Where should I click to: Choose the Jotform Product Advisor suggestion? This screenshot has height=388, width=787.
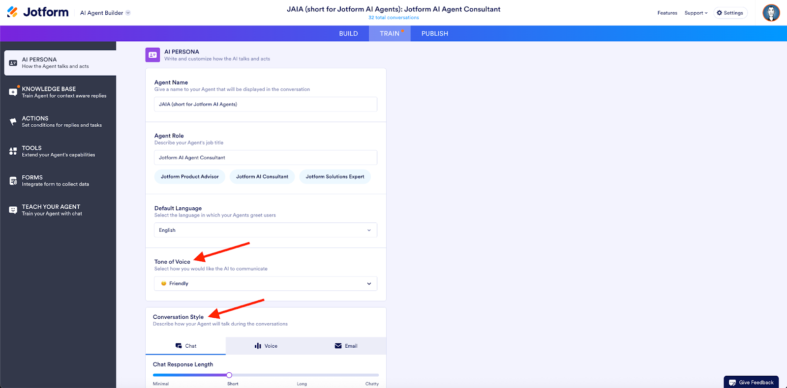click(x=190, y=177)
